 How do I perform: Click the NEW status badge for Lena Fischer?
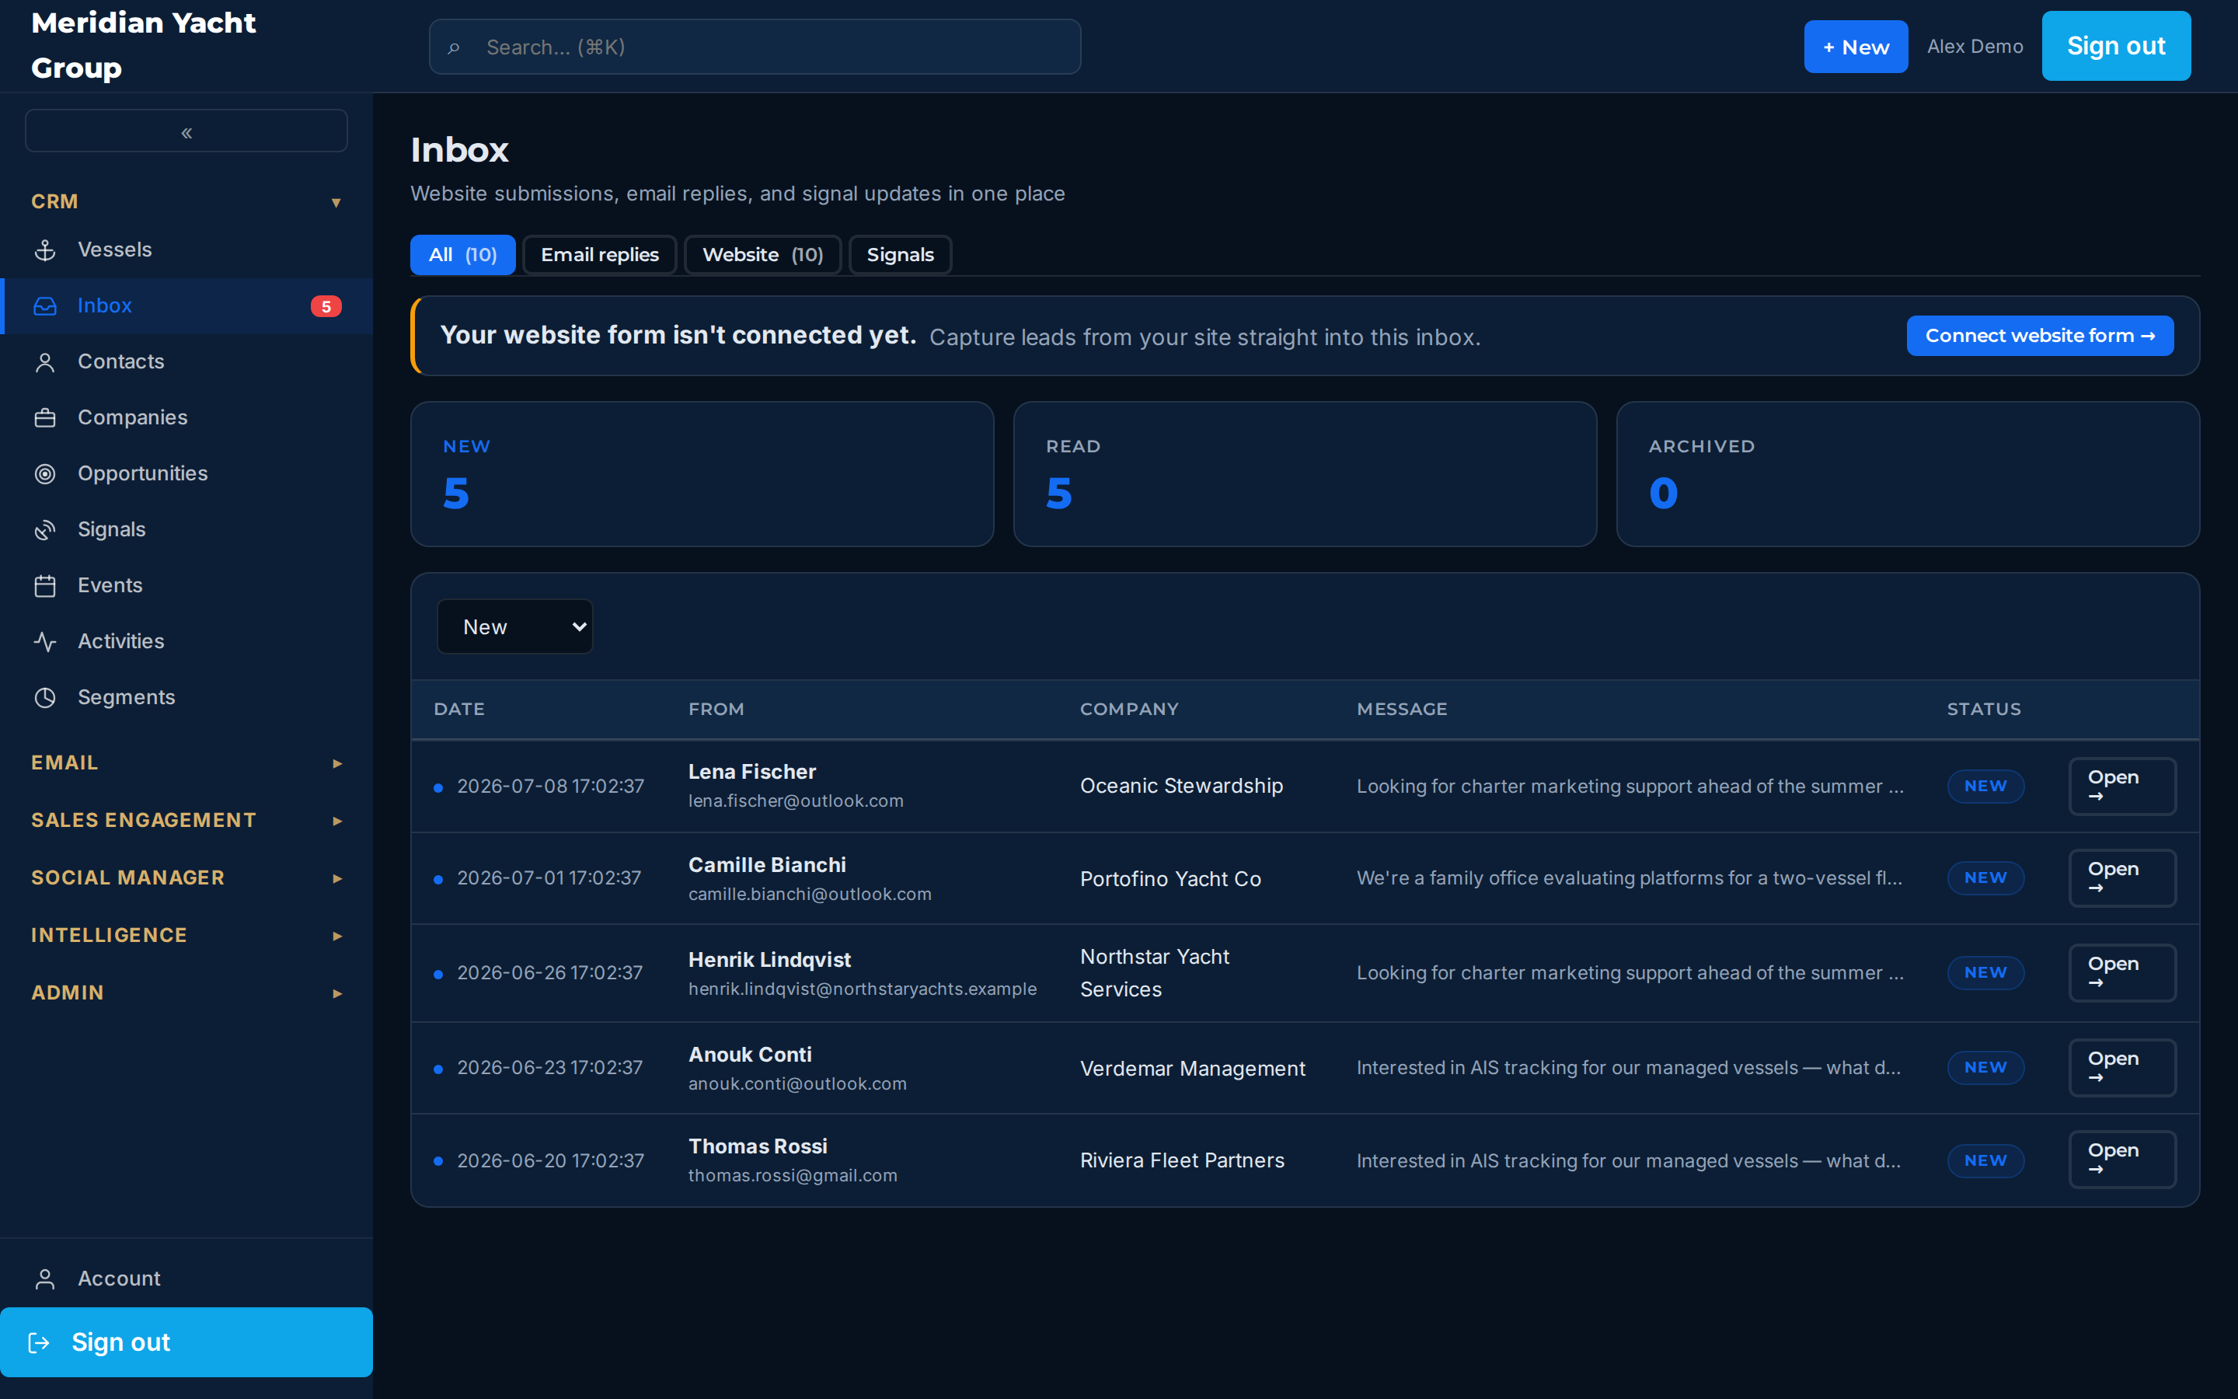tap(1985, 787)
